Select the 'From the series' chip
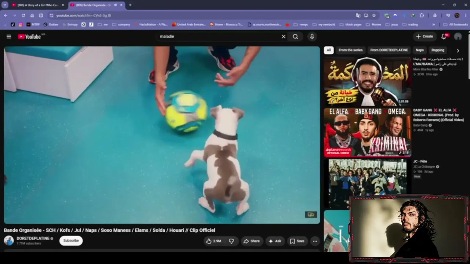 point(350,50)
